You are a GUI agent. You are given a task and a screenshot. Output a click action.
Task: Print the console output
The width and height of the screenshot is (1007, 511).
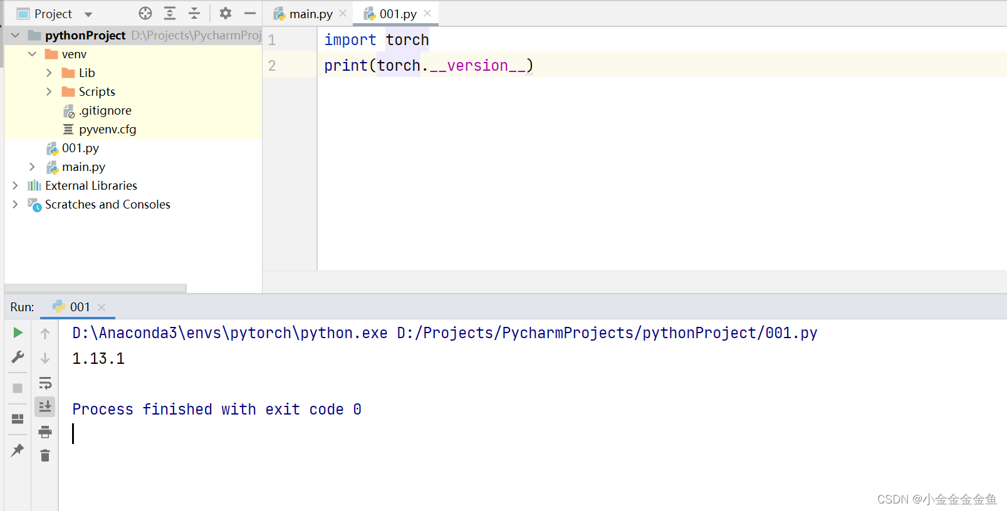(45, 431)
